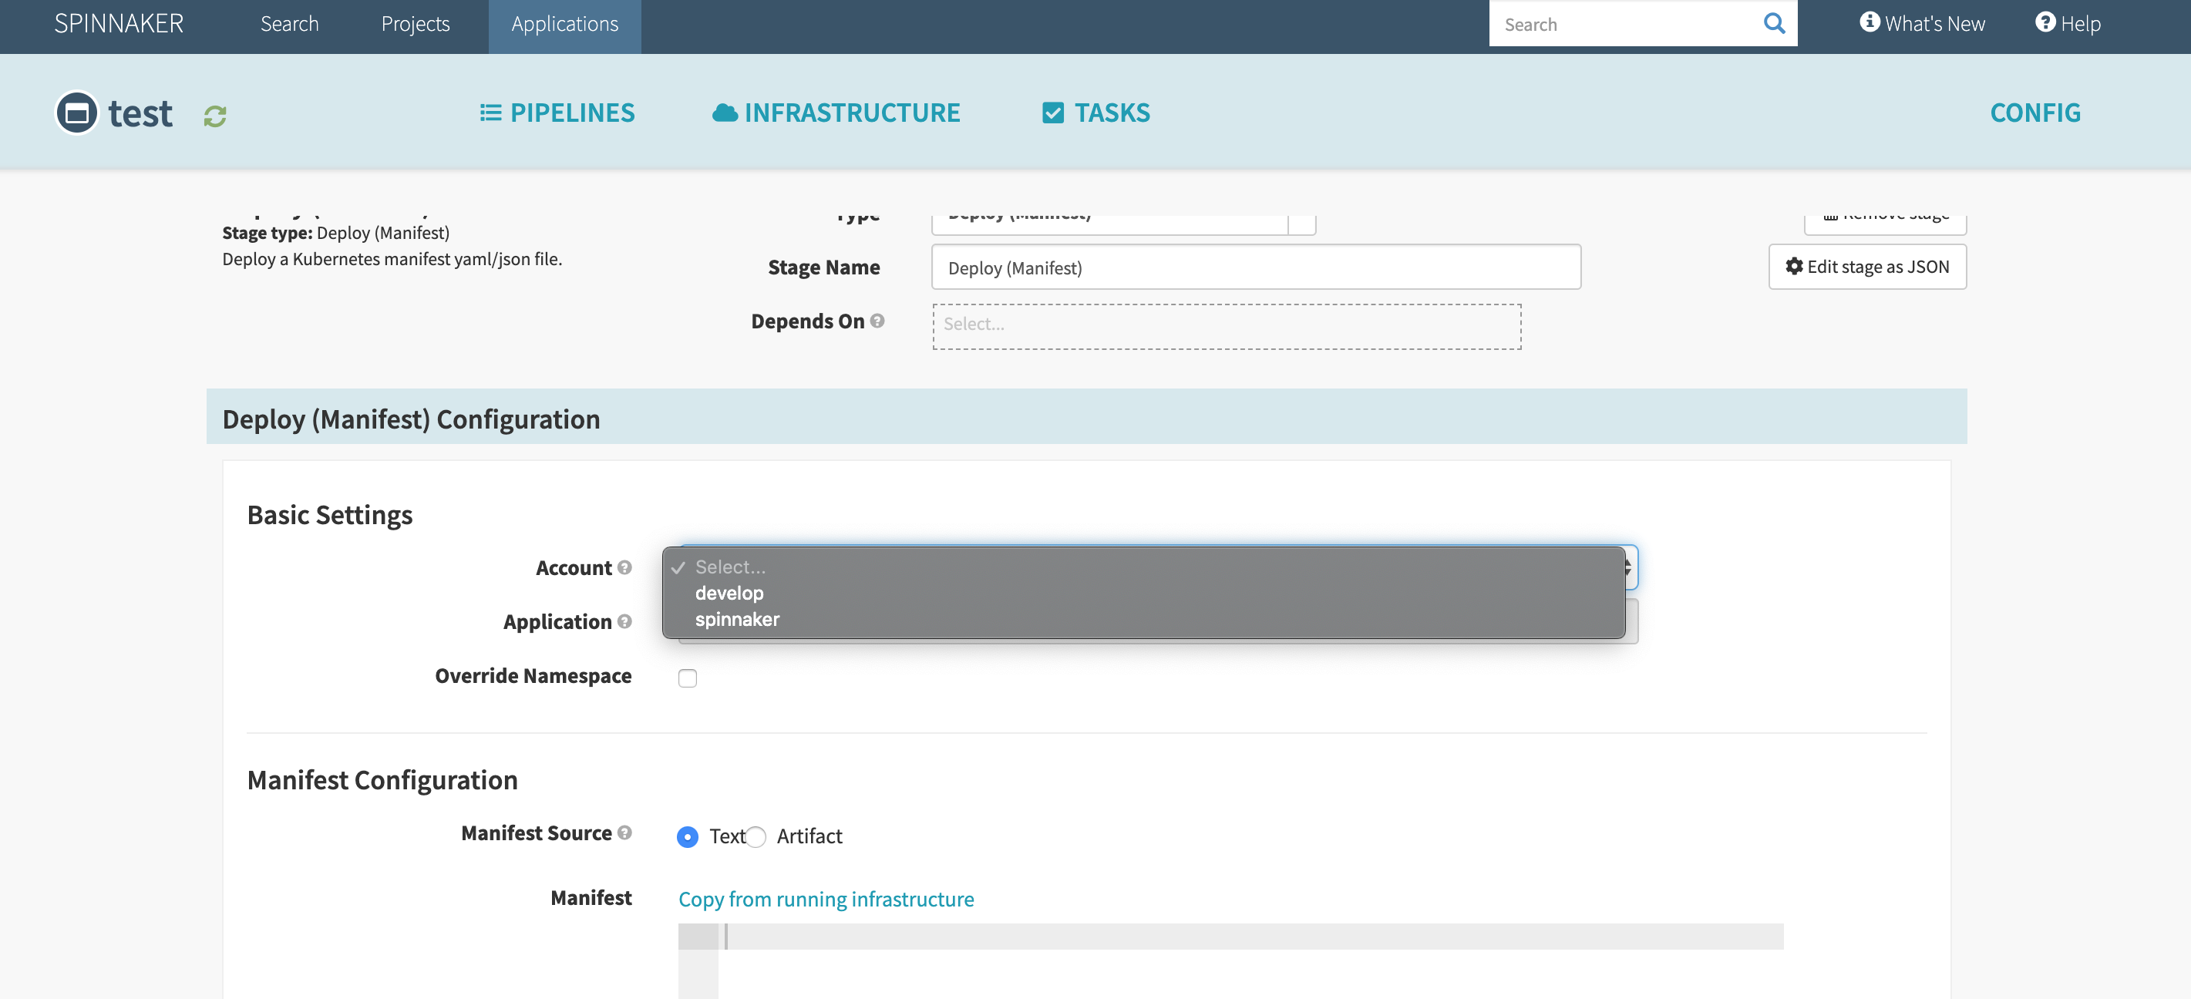Open the Help link
The height and width of the screenshot is (999, 2191).
[2068, 24]
